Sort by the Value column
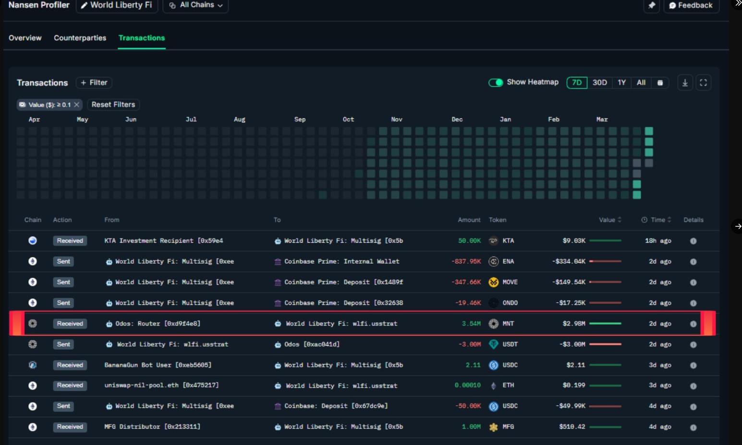 pos(610,220)
